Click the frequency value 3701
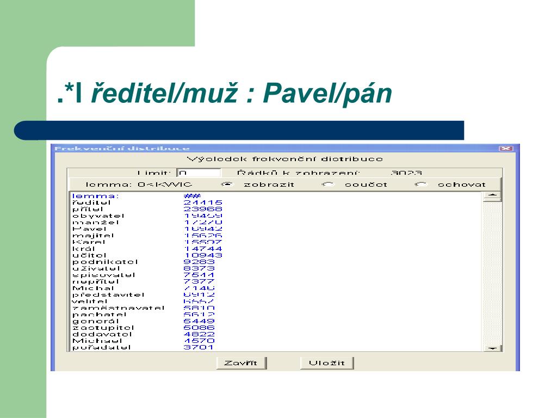The width and height of the screenshot is (557, 418). [x=199, y=347]
